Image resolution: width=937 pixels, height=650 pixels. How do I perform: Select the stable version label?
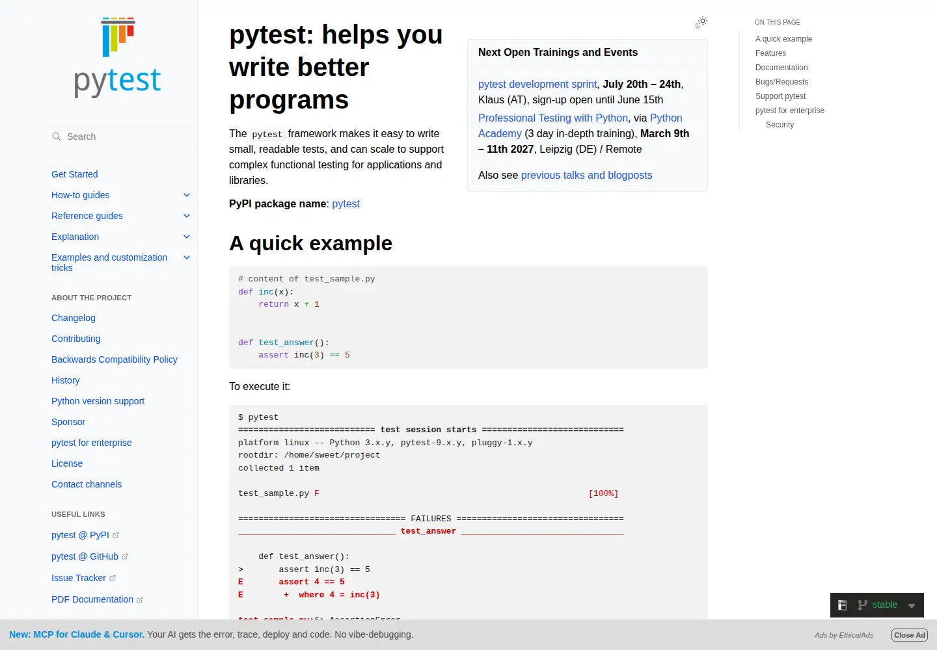point(885,605)
